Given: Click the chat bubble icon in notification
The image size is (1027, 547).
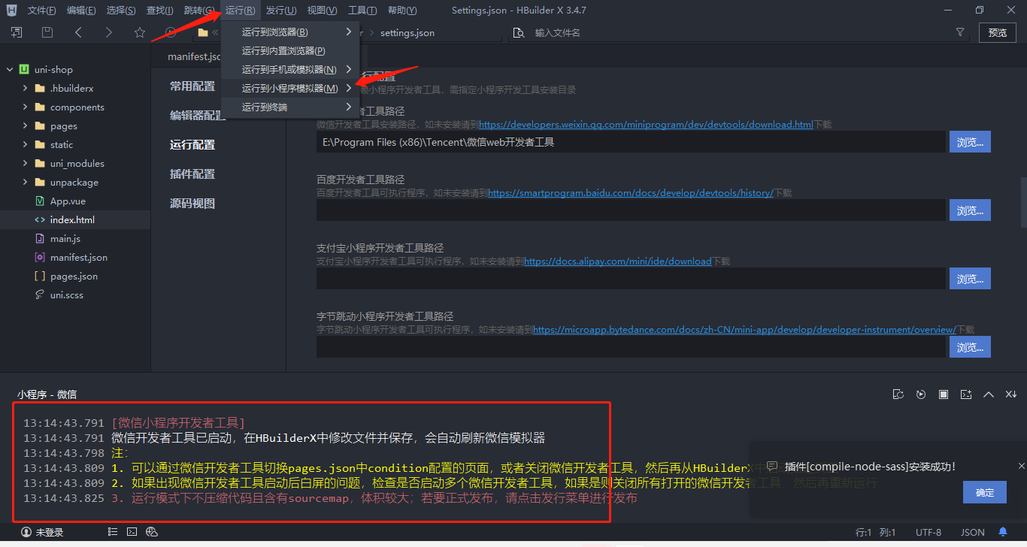Looking at the screenshot, I should click(x=771, y=466).
